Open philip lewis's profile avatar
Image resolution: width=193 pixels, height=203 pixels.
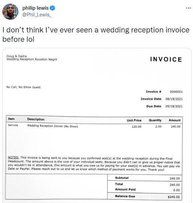click(10, 12)
